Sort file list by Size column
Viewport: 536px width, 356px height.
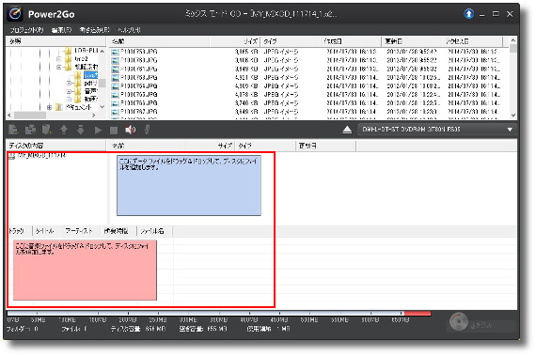[x=235, y=41]
